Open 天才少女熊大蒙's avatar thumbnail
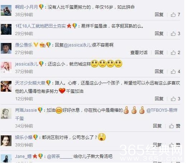 click(6, 86)
